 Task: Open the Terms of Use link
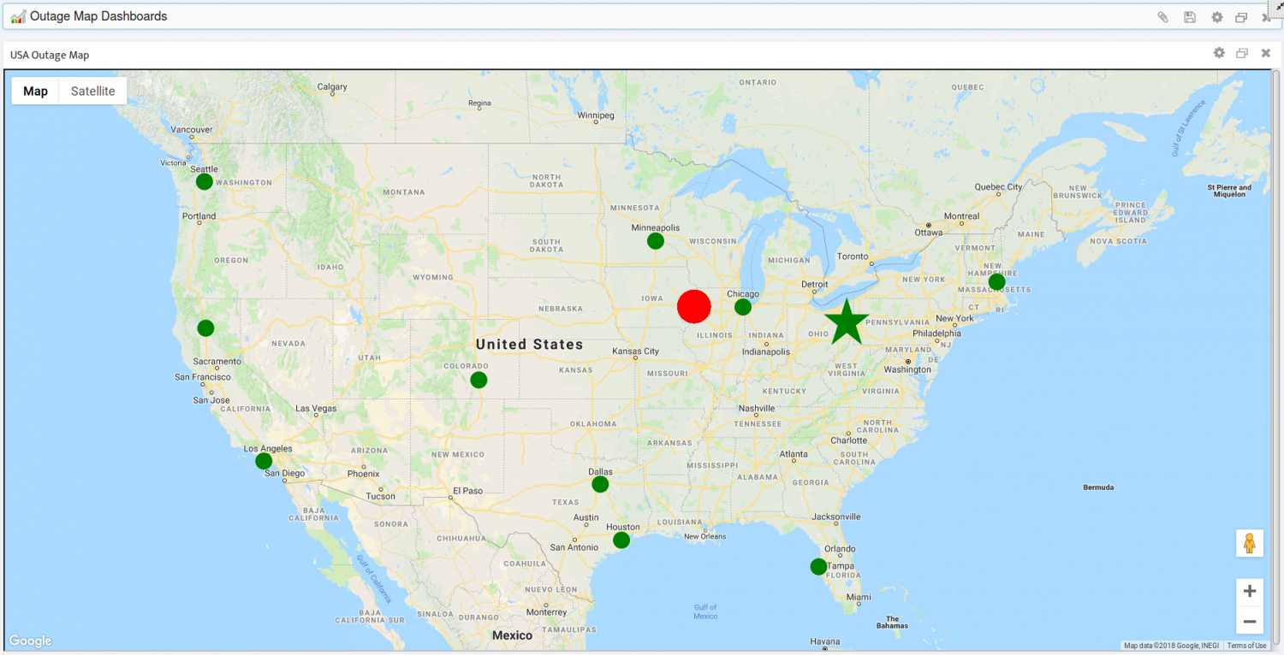pyautogui.click(x=1246, y=646)
